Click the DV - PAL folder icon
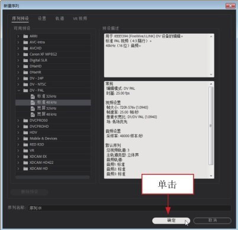238x230 pixels. click(x=25, y=90)
